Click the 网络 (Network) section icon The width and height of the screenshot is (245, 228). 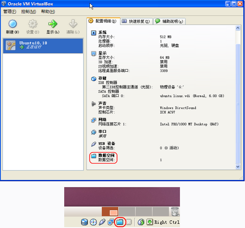click(x=94, y=120)
